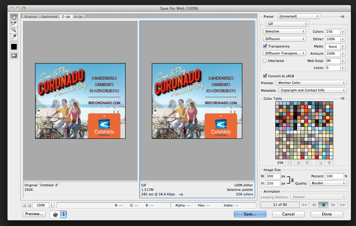Click the Cancel button
Image resolution: width=356 pixels, height=226 pixels.
[288, 214]
